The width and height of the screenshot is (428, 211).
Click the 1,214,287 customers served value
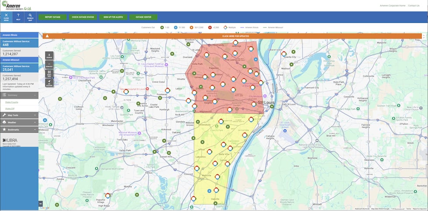(x=10, y=54)
